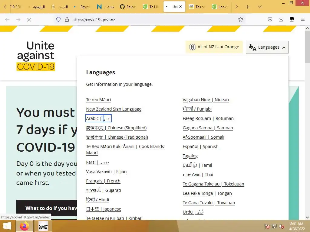Save page to Pocket icon
Screen dimensions: 310x232
(270, 19)
